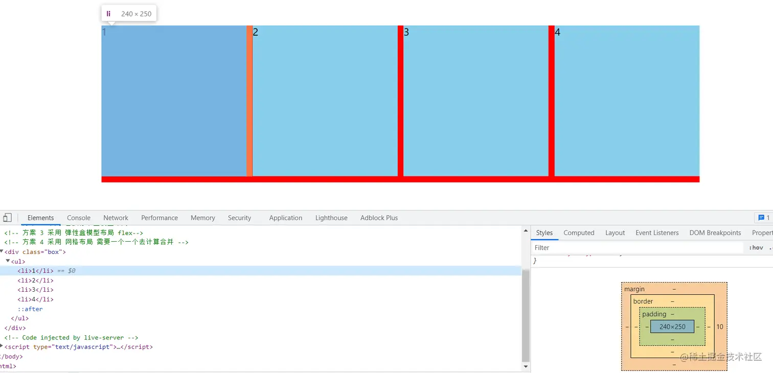Click the Elements panel scroll up arrow
Screen dimensions: 773x373
526,231
